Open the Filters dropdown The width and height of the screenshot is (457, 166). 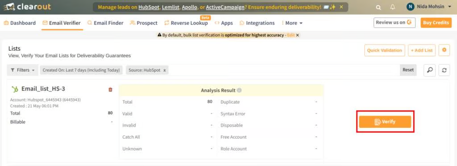(22, 70)
